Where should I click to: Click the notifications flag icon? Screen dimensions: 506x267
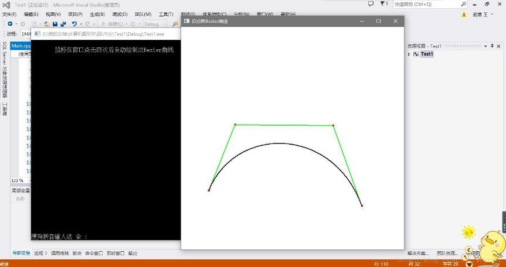click(x=383, y=4)
